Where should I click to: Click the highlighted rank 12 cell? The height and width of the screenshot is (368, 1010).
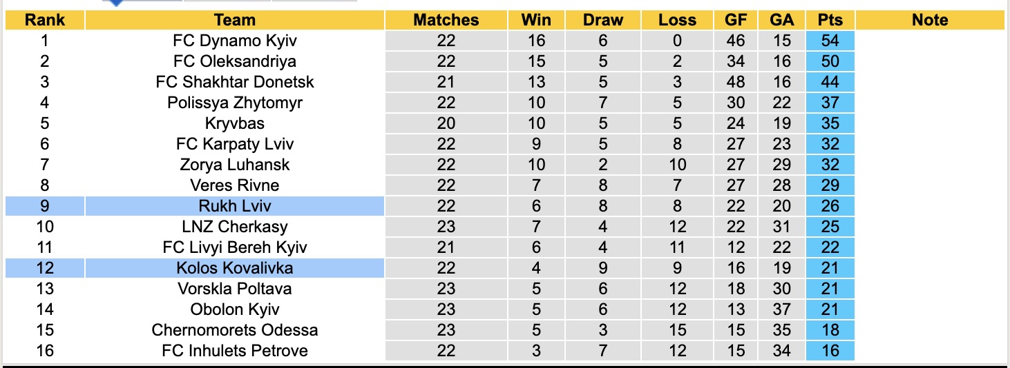coord(44,268)
